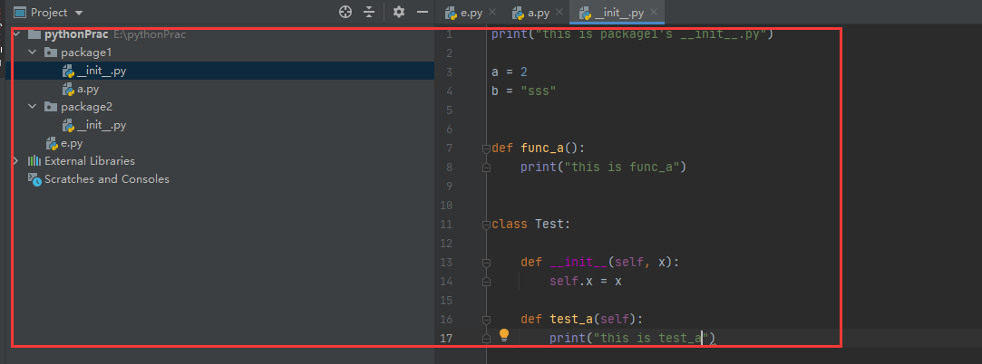982x364 pixels.
Task: Select Scratches and Consoles
Action: pos(106,179)
